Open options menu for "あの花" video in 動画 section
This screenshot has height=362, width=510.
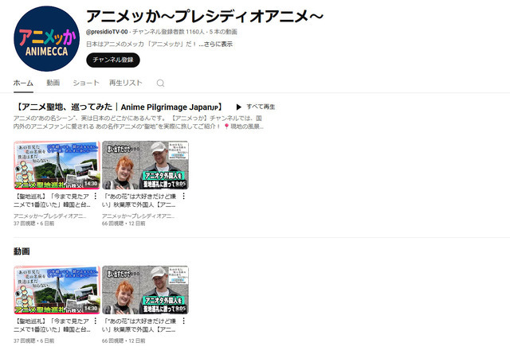[184, 321]
